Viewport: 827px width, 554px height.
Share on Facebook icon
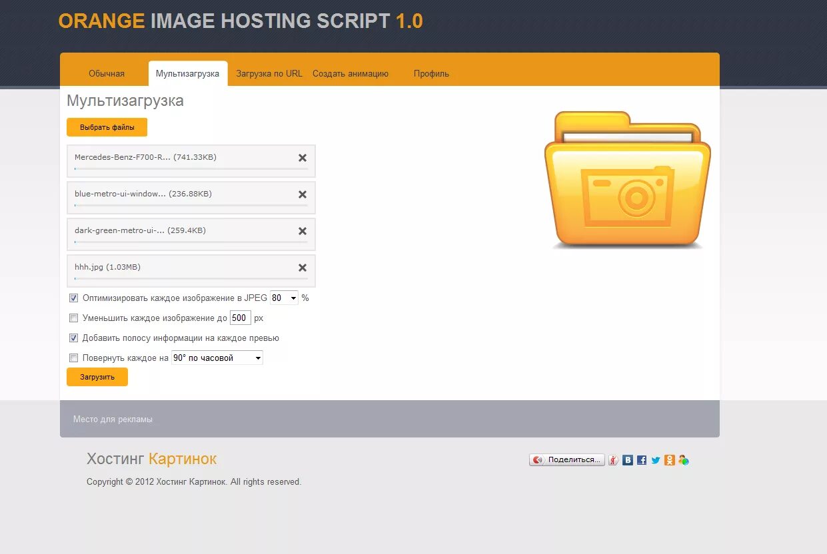(x=642, y=460)
